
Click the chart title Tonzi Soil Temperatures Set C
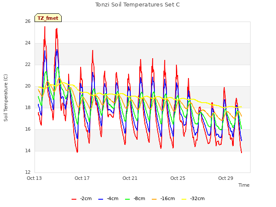tap(138, 5)
